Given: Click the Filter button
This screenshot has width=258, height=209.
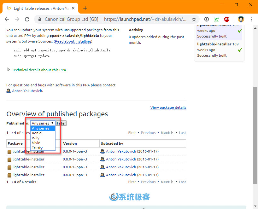Looking at the screenshot, I should 62,123.
